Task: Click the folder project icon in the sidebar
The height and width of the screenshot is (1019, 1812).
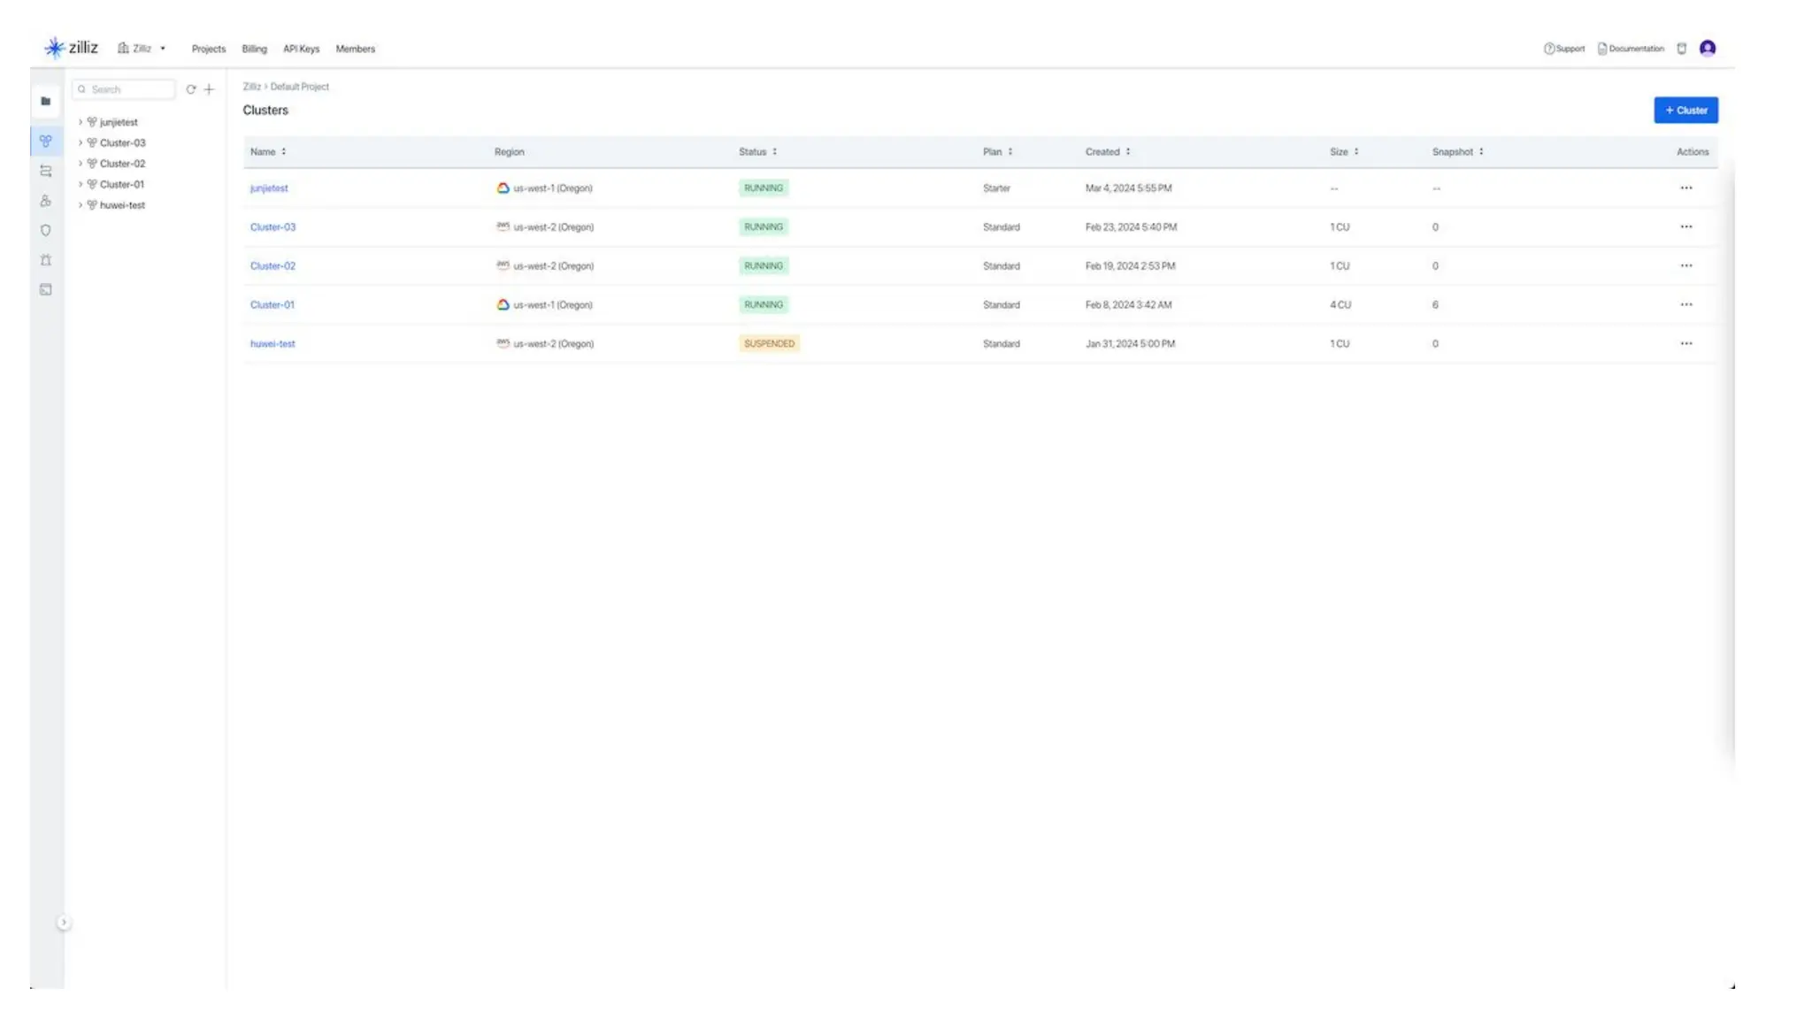Action: pyautogui.click(x=45, y=102)
